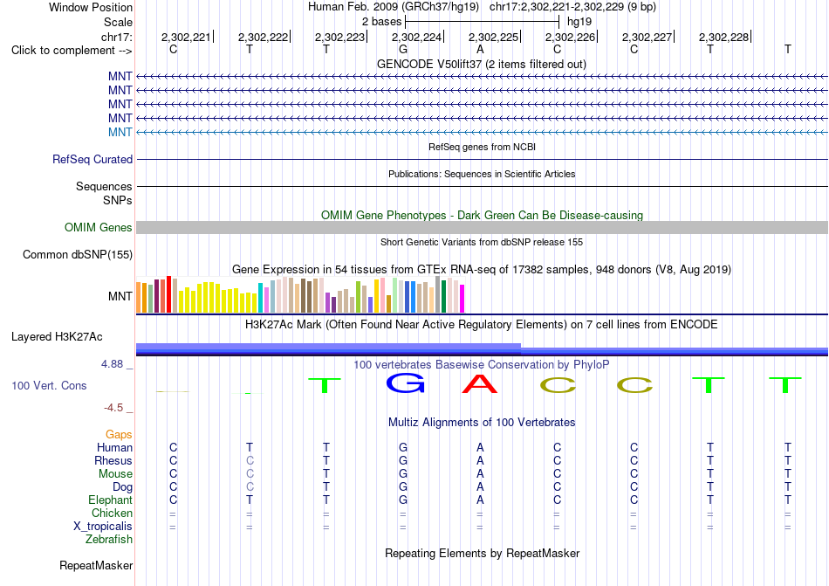Click the "Click to complement -->" label
Viewport: 829px width, 586px height.
[x=72, y=51]
